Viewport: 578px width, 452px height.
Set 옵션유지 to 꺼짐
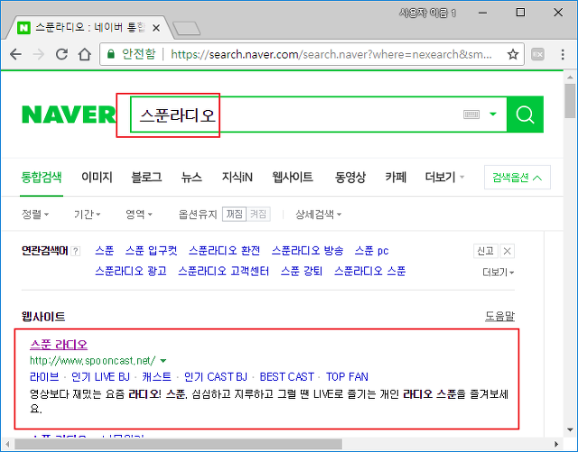coord(234,214)
